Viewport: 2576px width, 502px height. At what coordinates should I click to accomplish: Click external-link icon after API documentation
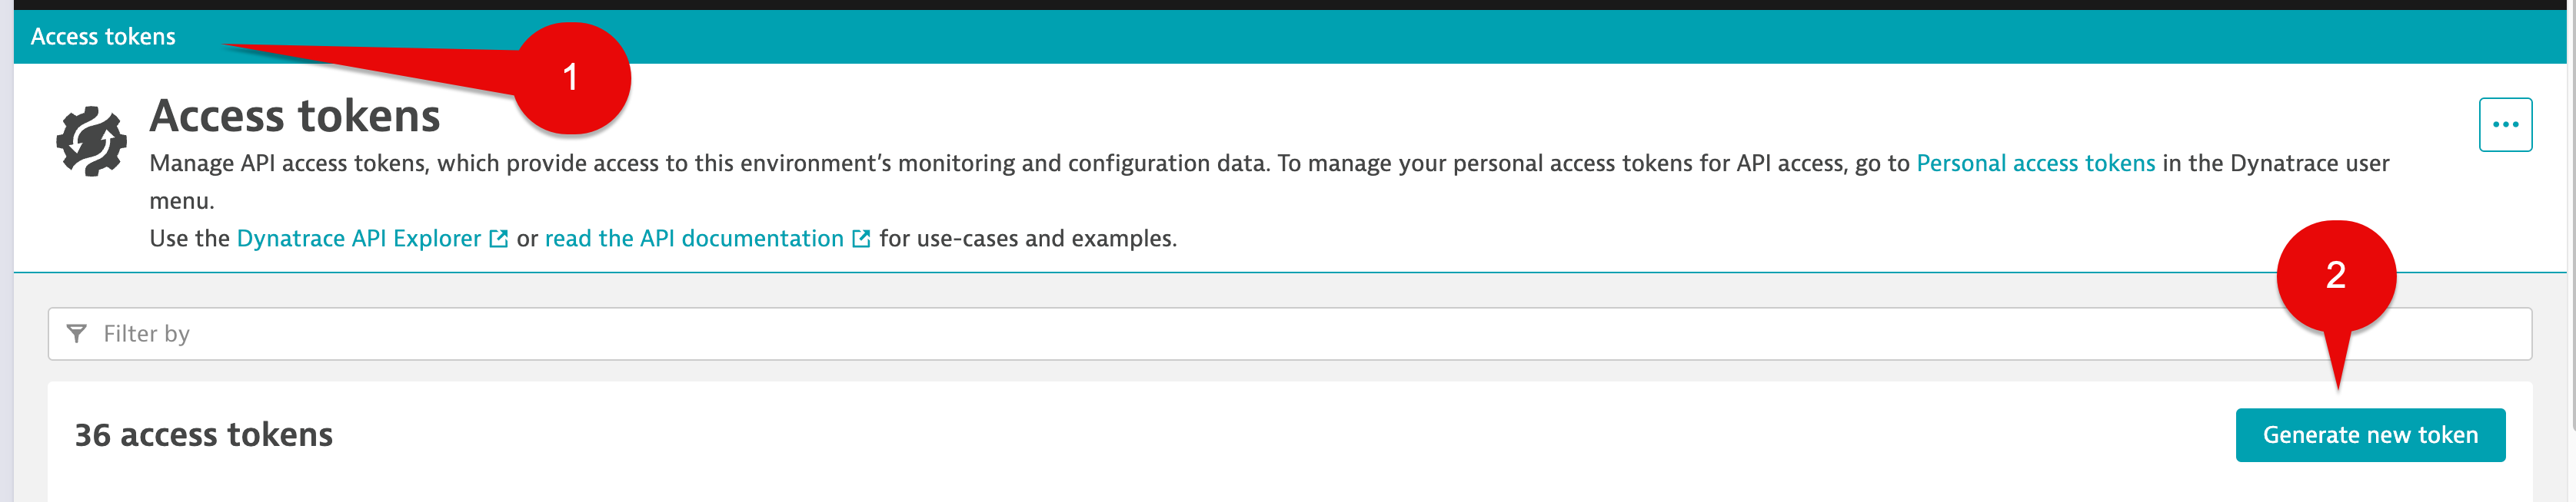coord(861,239)
